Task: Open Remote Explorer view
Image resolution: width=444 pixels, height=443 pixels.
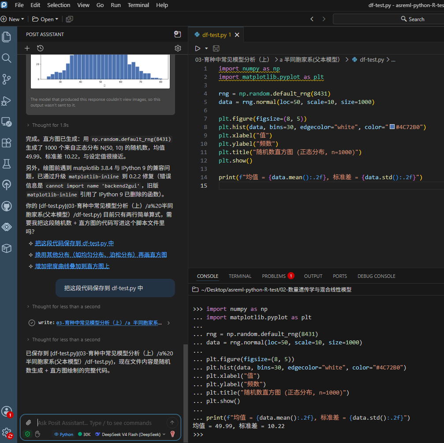Action: (7, 122)
